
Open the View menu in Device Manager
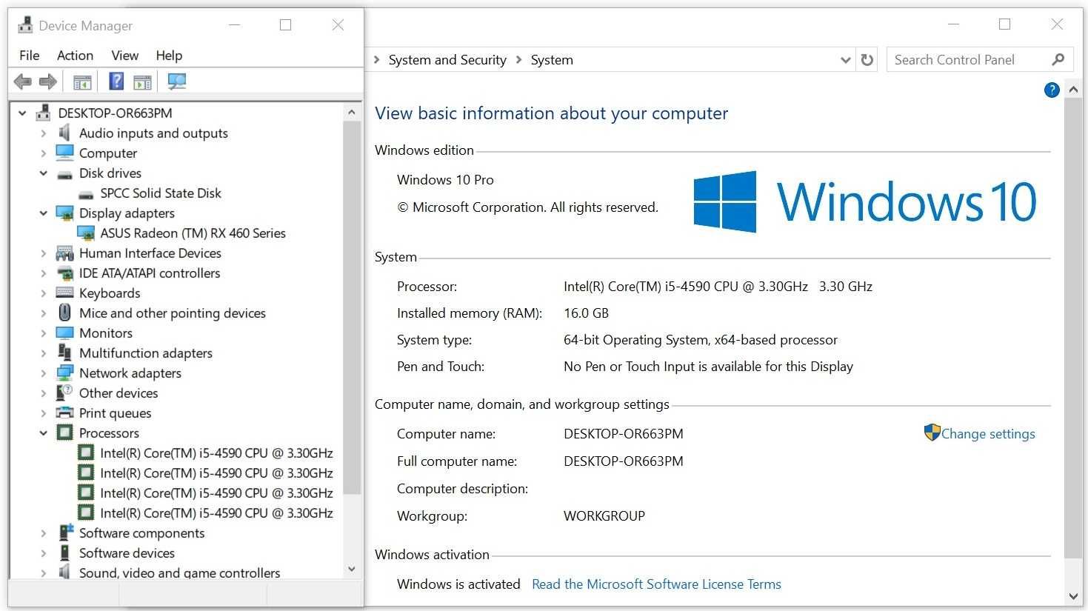(124, 56)
